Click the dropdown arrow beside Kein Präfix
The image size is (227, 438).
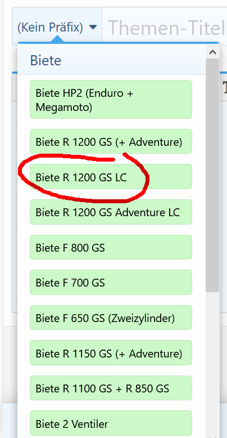93,27
